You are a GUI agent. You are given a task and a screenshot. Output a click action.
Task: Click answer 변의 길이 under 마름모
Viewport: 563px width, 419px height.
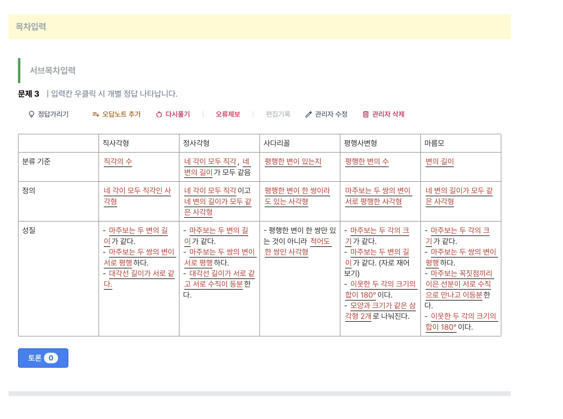tap(439, 161)
